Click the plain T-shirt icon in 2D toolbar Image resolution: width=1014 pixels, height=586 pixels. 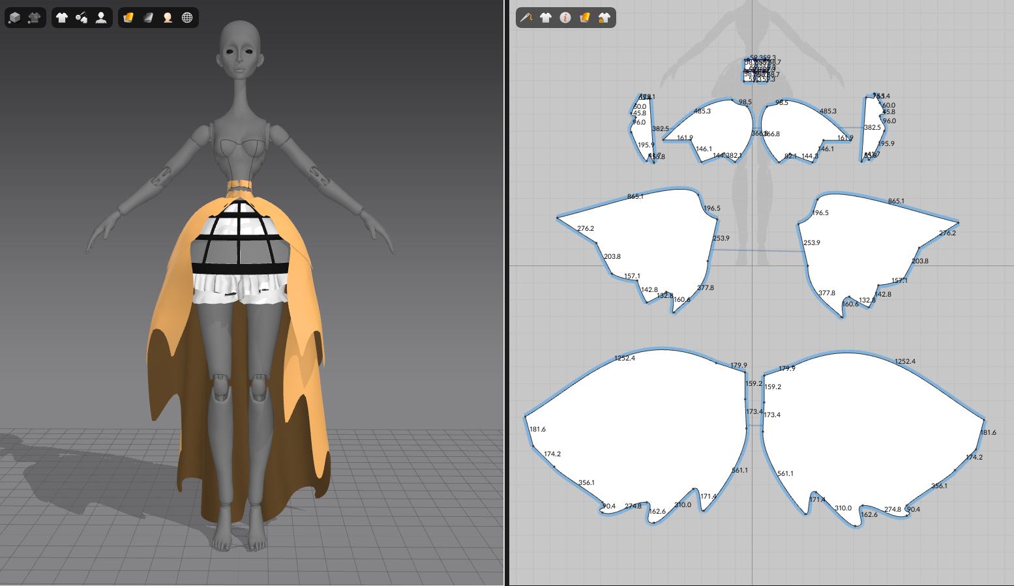pos(546,18)
